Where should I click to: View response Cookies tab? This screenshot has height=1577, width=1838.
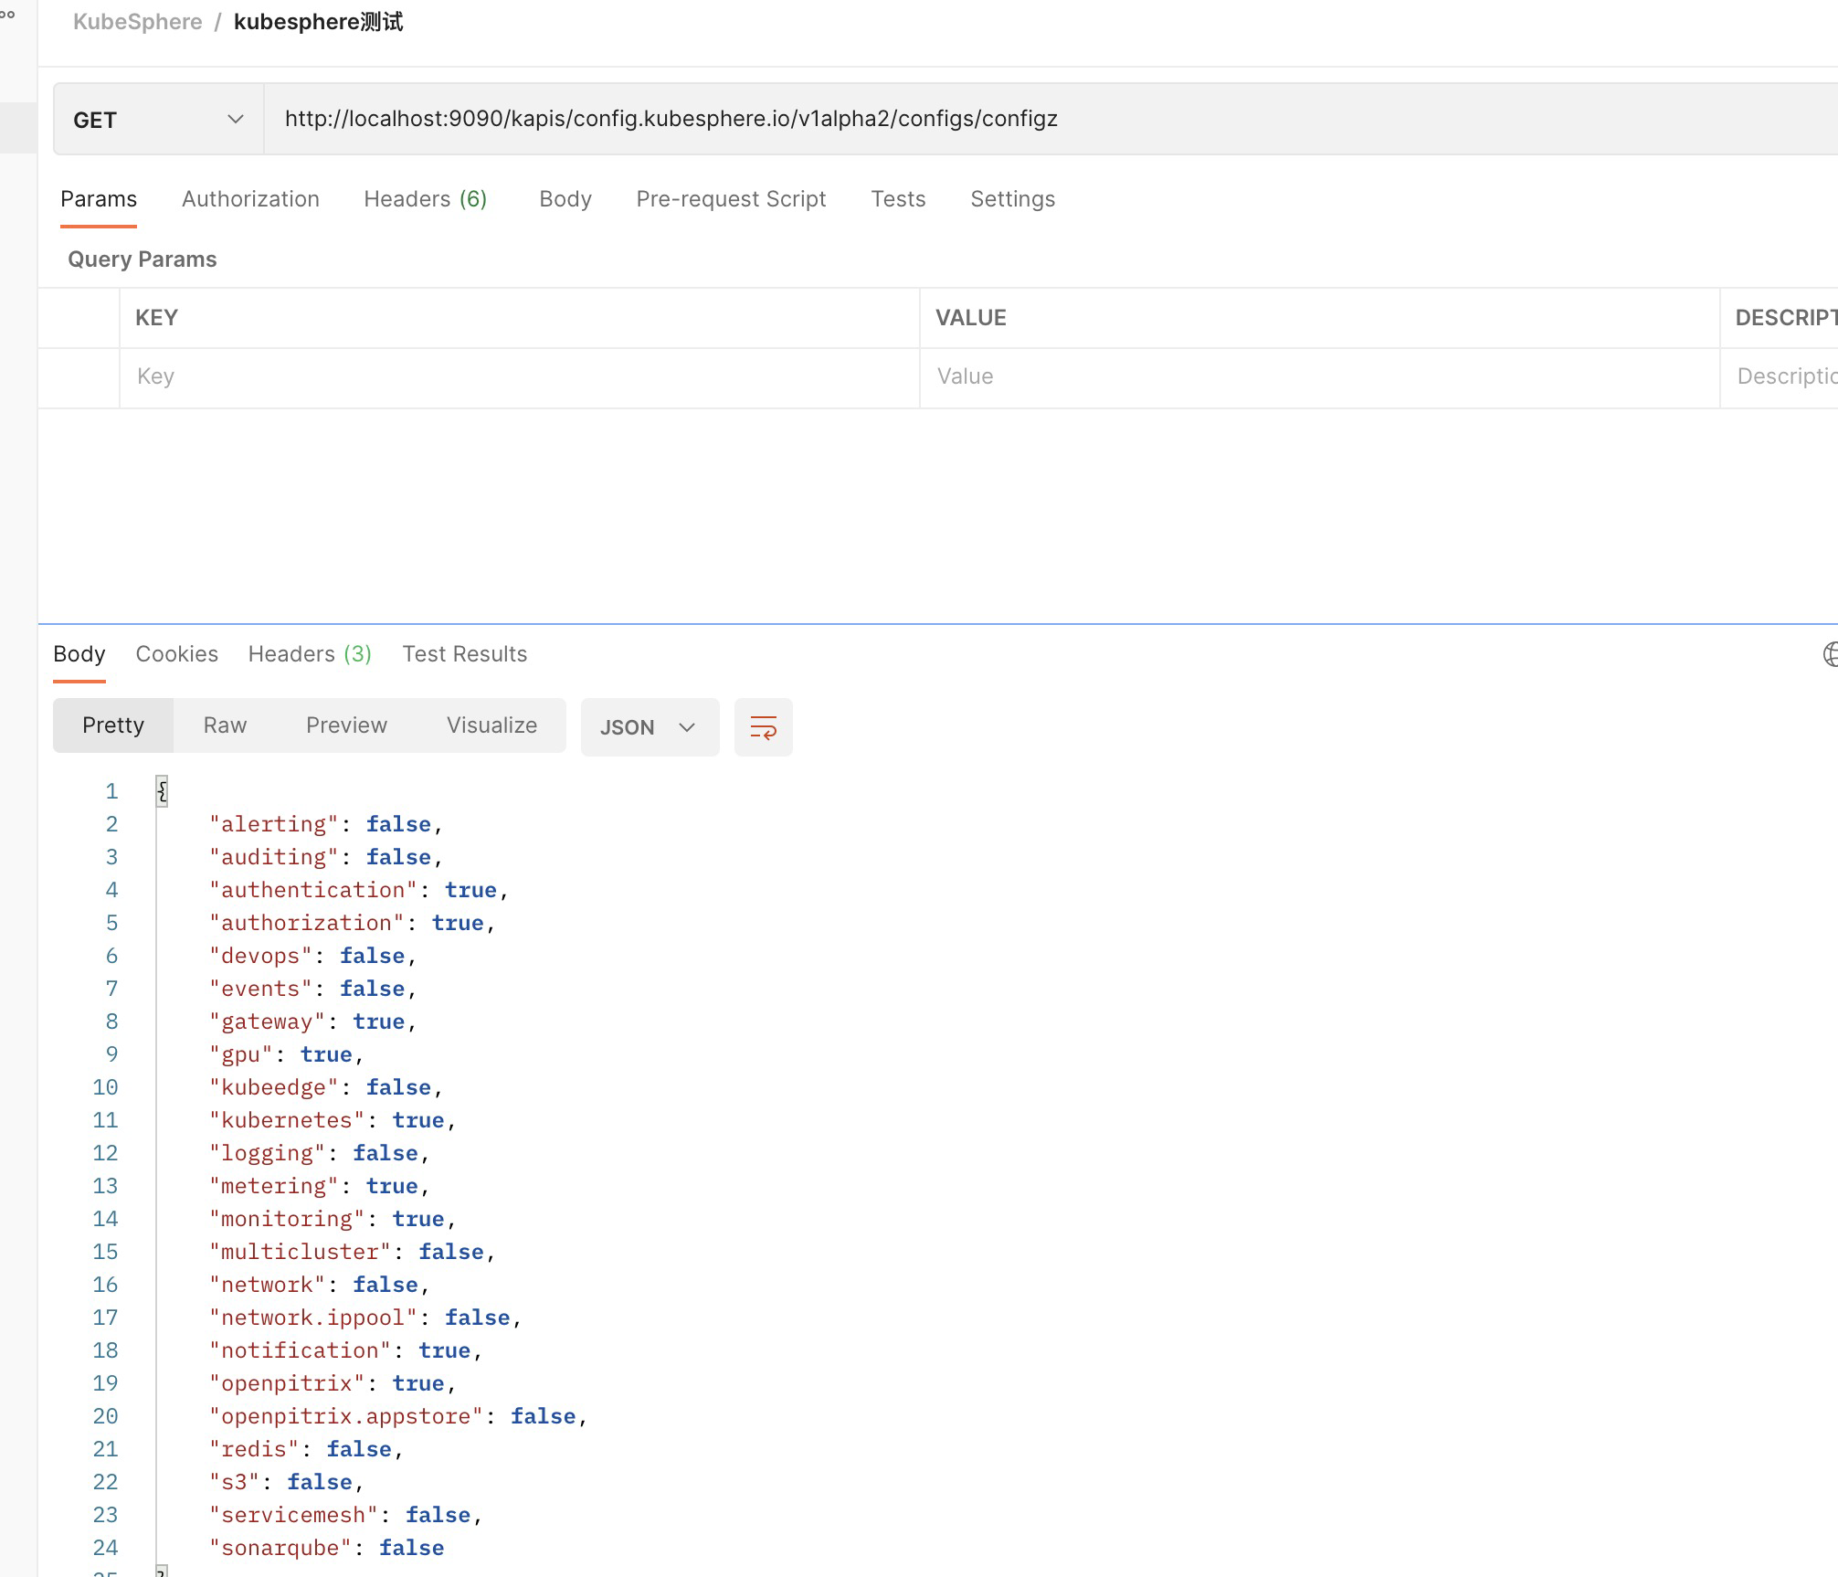(176, 654)
